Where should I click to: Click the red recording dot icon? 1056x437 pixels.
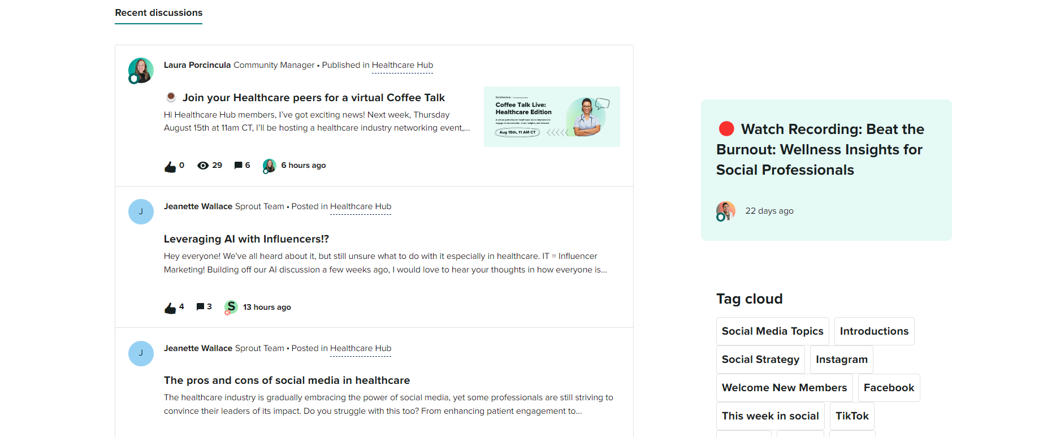(726, 129)
